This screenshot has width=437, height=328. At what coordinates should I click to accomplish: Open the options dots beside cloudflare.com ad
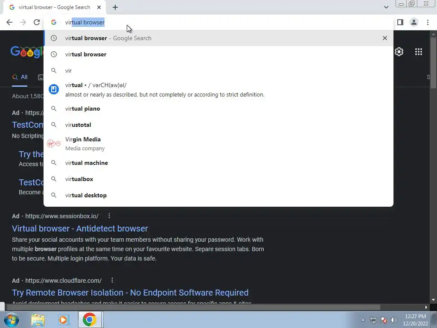(x=112, y=280)
